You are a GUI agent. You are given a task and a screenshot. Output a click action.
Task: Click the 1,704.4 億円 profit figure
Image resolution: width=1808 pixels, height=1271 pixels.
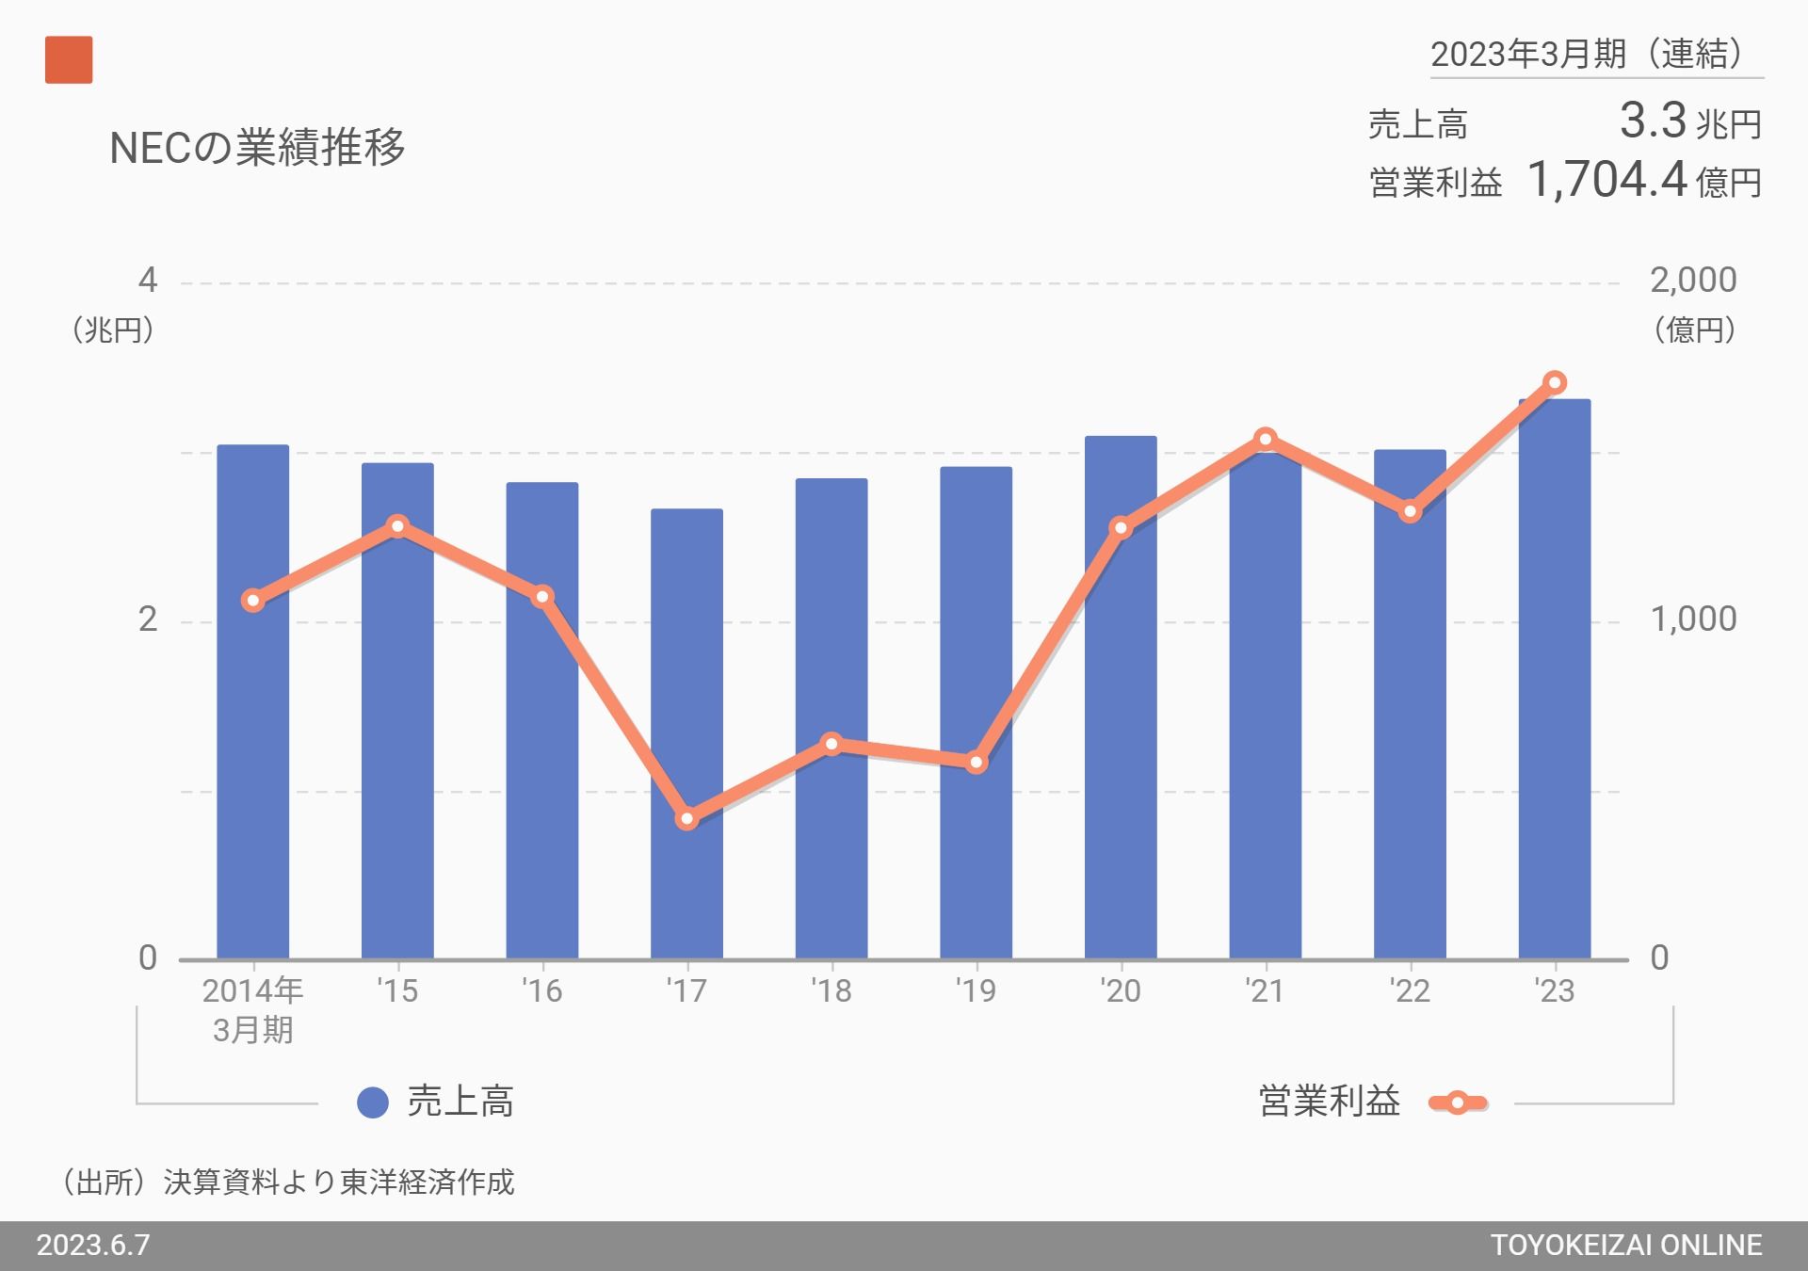1644,179
